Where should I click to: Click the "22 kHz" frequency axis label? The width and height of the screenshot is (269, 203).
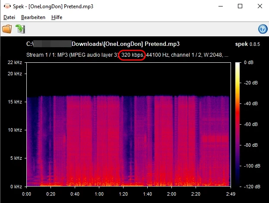15,62
